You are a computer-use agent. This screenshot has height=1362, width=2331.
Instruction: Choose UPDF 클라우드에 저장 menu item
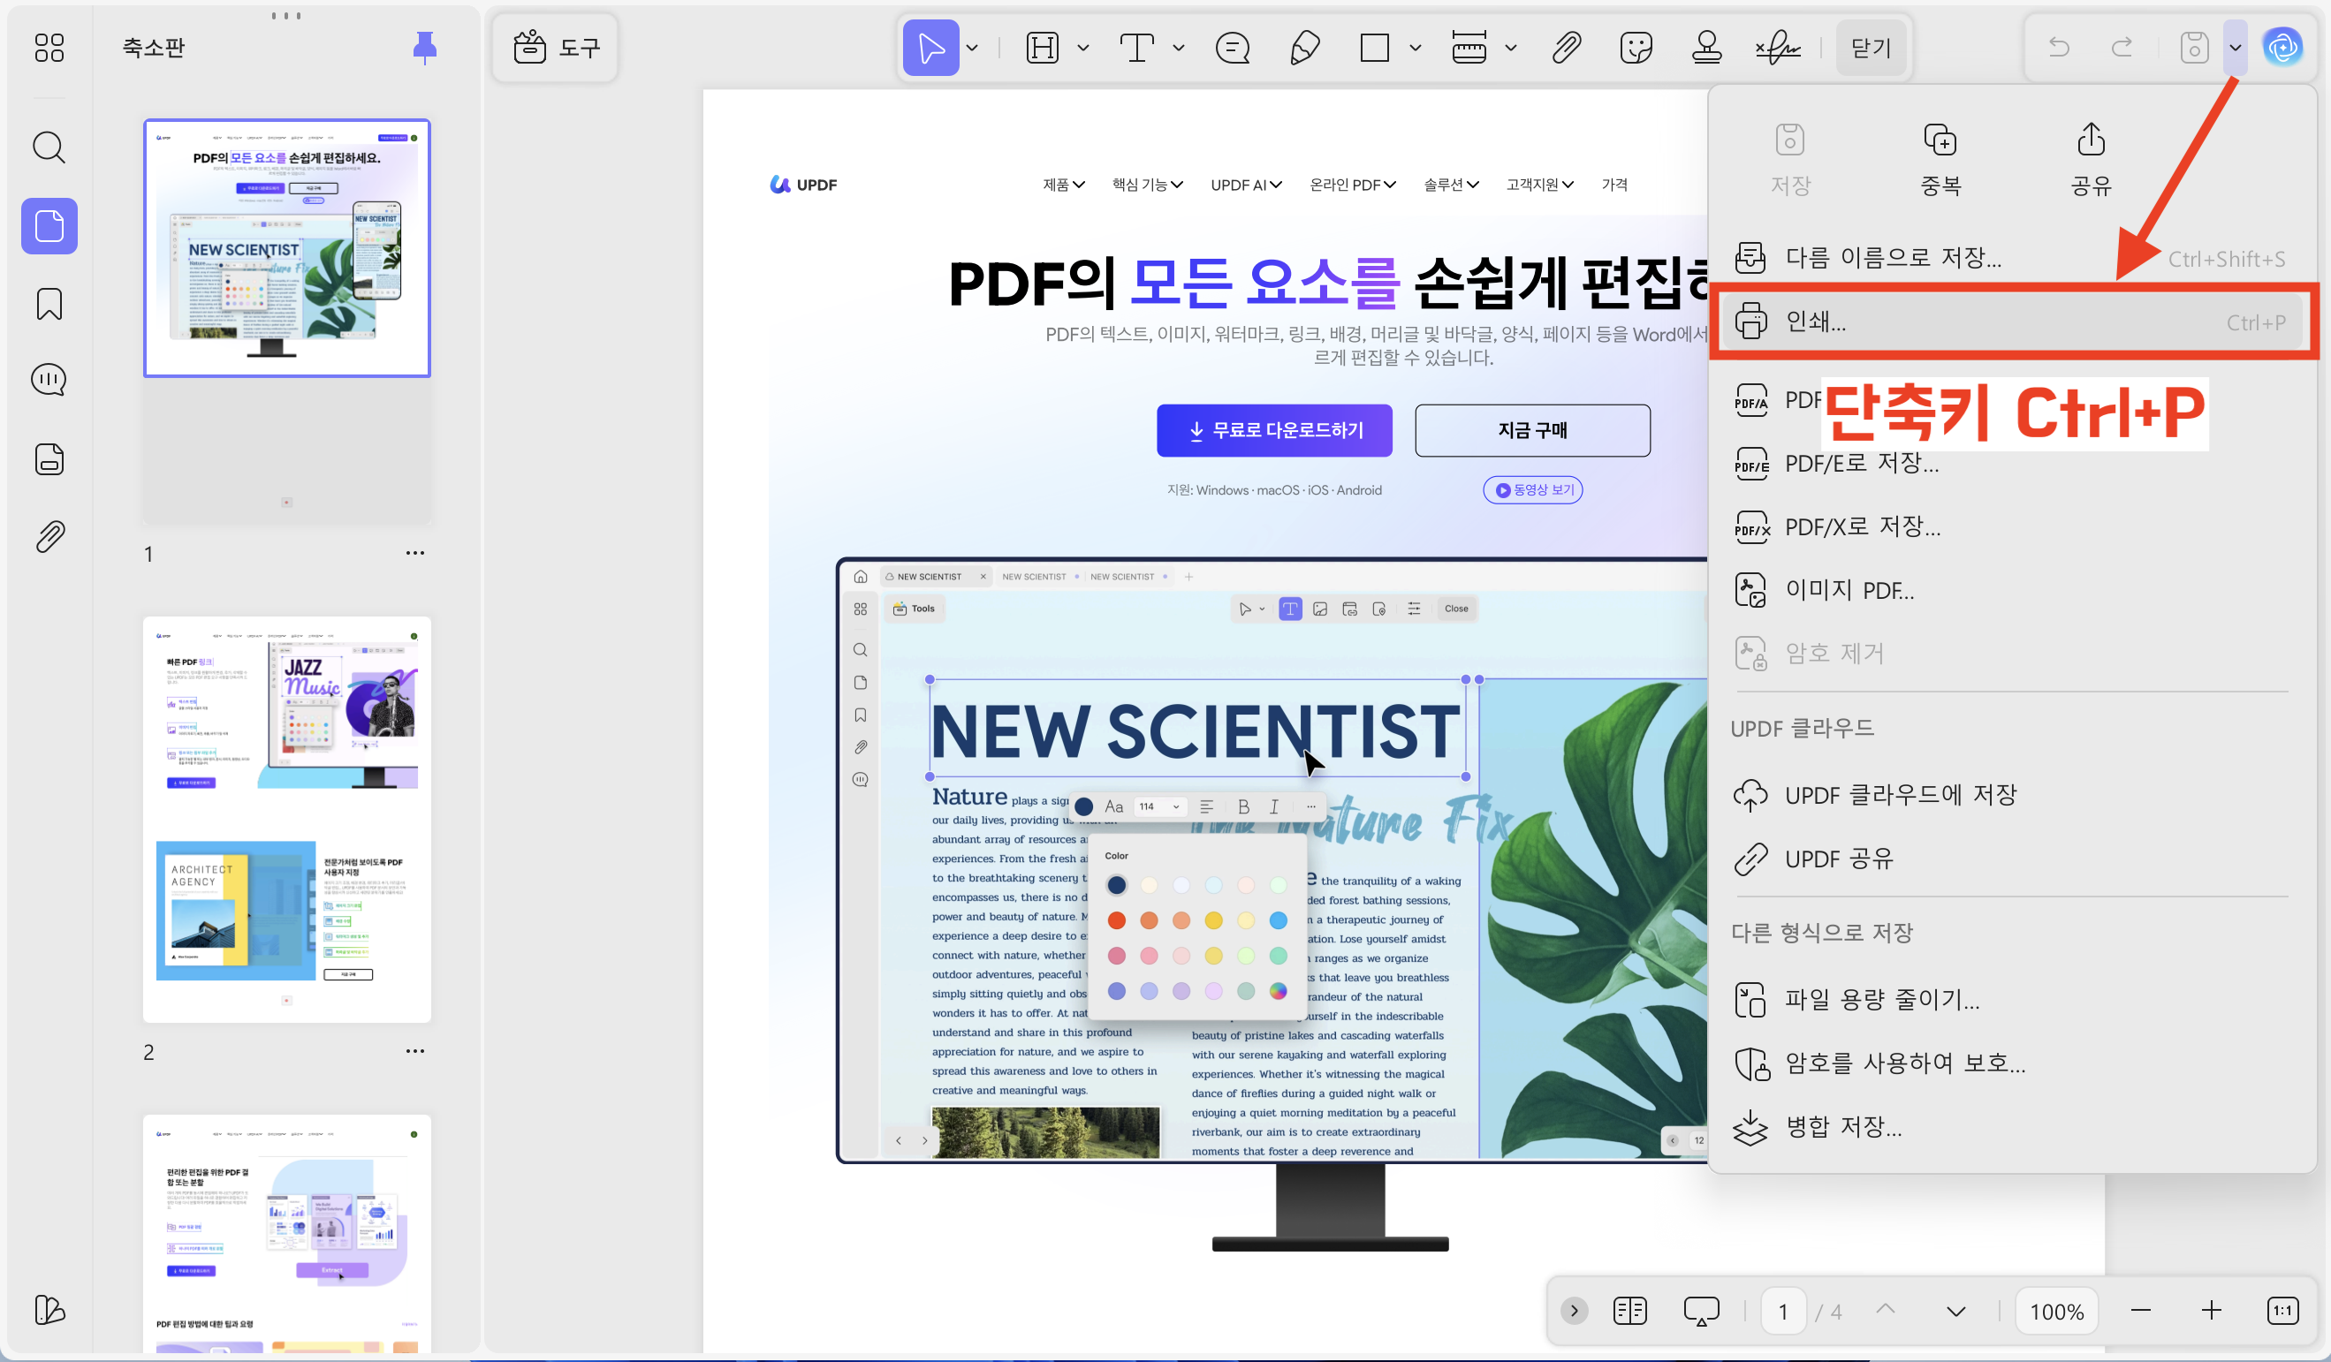pos(2013,794)
